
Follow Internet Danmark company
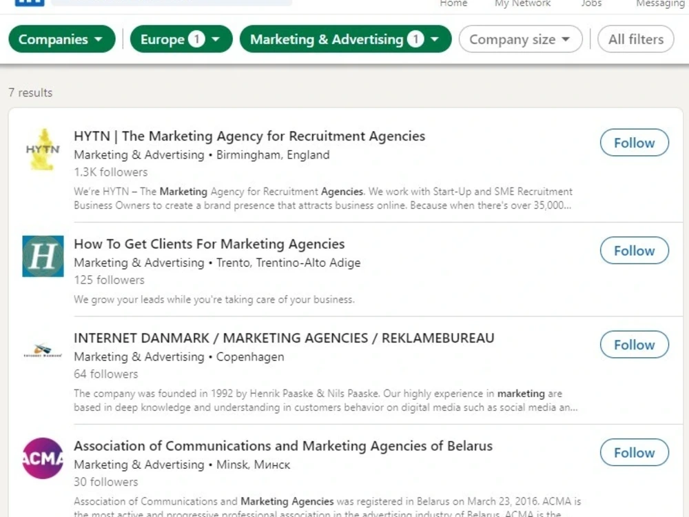634,345
